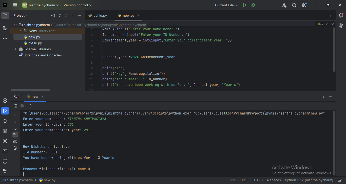Rerun the 'new' run configuration
The width and height of the screenshot is (346, 184).
[15, 106]
